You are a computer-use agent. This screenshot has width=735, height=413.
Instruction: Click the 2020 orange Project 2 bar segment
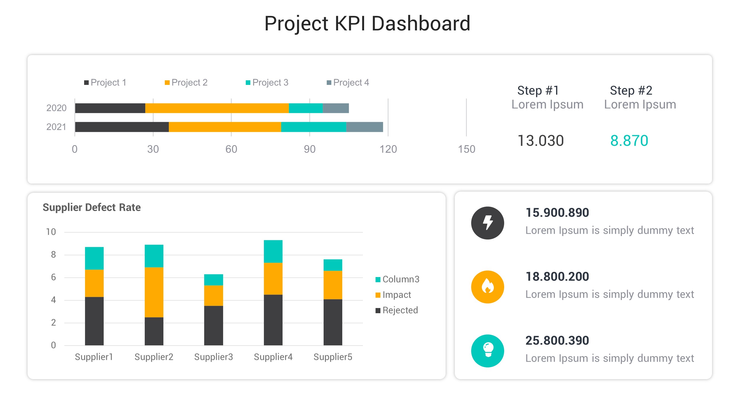(217, 108)
